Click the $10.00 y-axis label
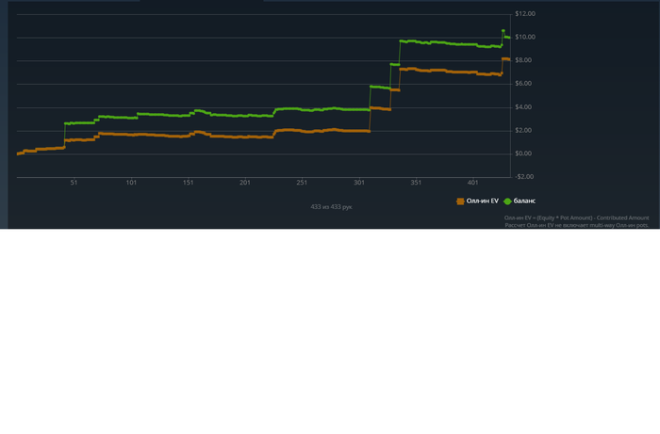 525,37
